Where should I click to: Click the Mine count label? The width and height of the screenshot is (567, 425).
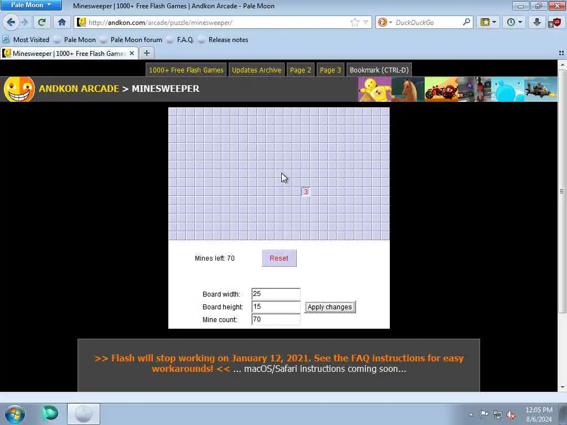(x=220, y=319)
